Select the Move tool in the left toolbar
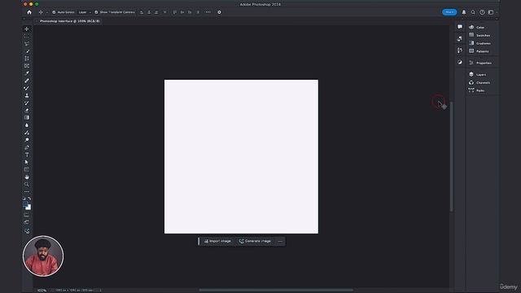521x293 pixels. click(27, 29)
